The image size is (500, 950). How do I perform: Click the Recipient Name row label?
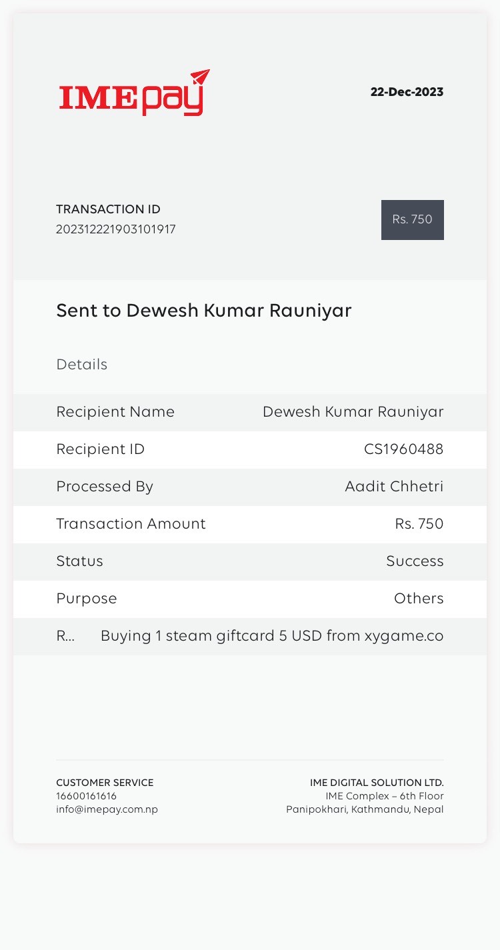click(x=115, y=412)
